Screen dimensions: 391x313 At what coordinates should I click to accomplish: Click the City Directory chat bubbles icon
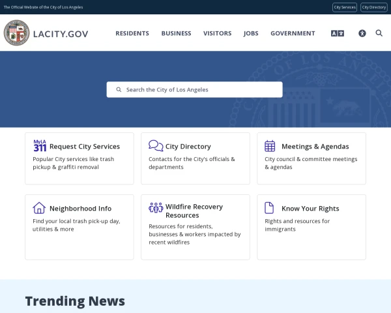pos(156,146)
